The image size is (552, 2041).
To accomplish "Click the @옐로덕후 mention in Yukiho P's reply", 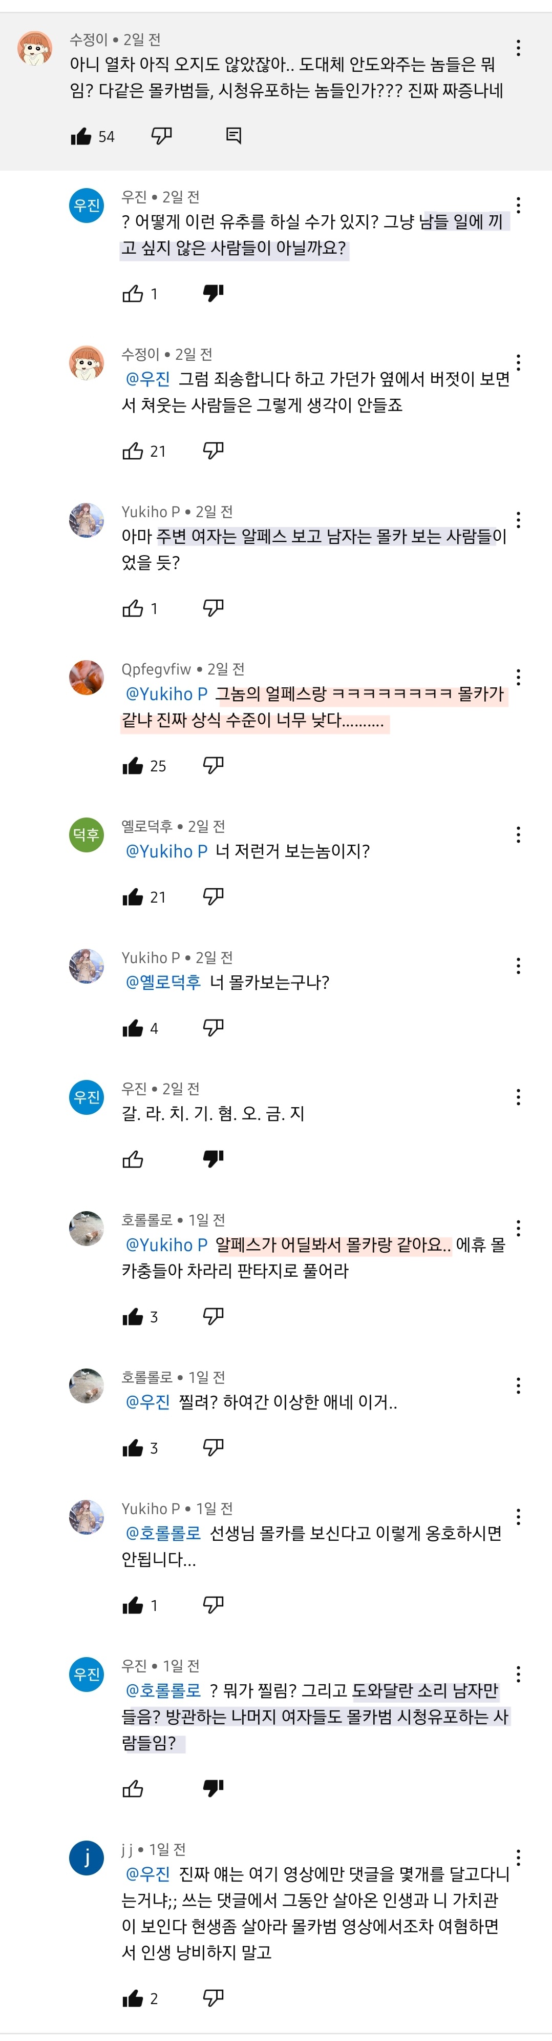I will pos(163,983).
